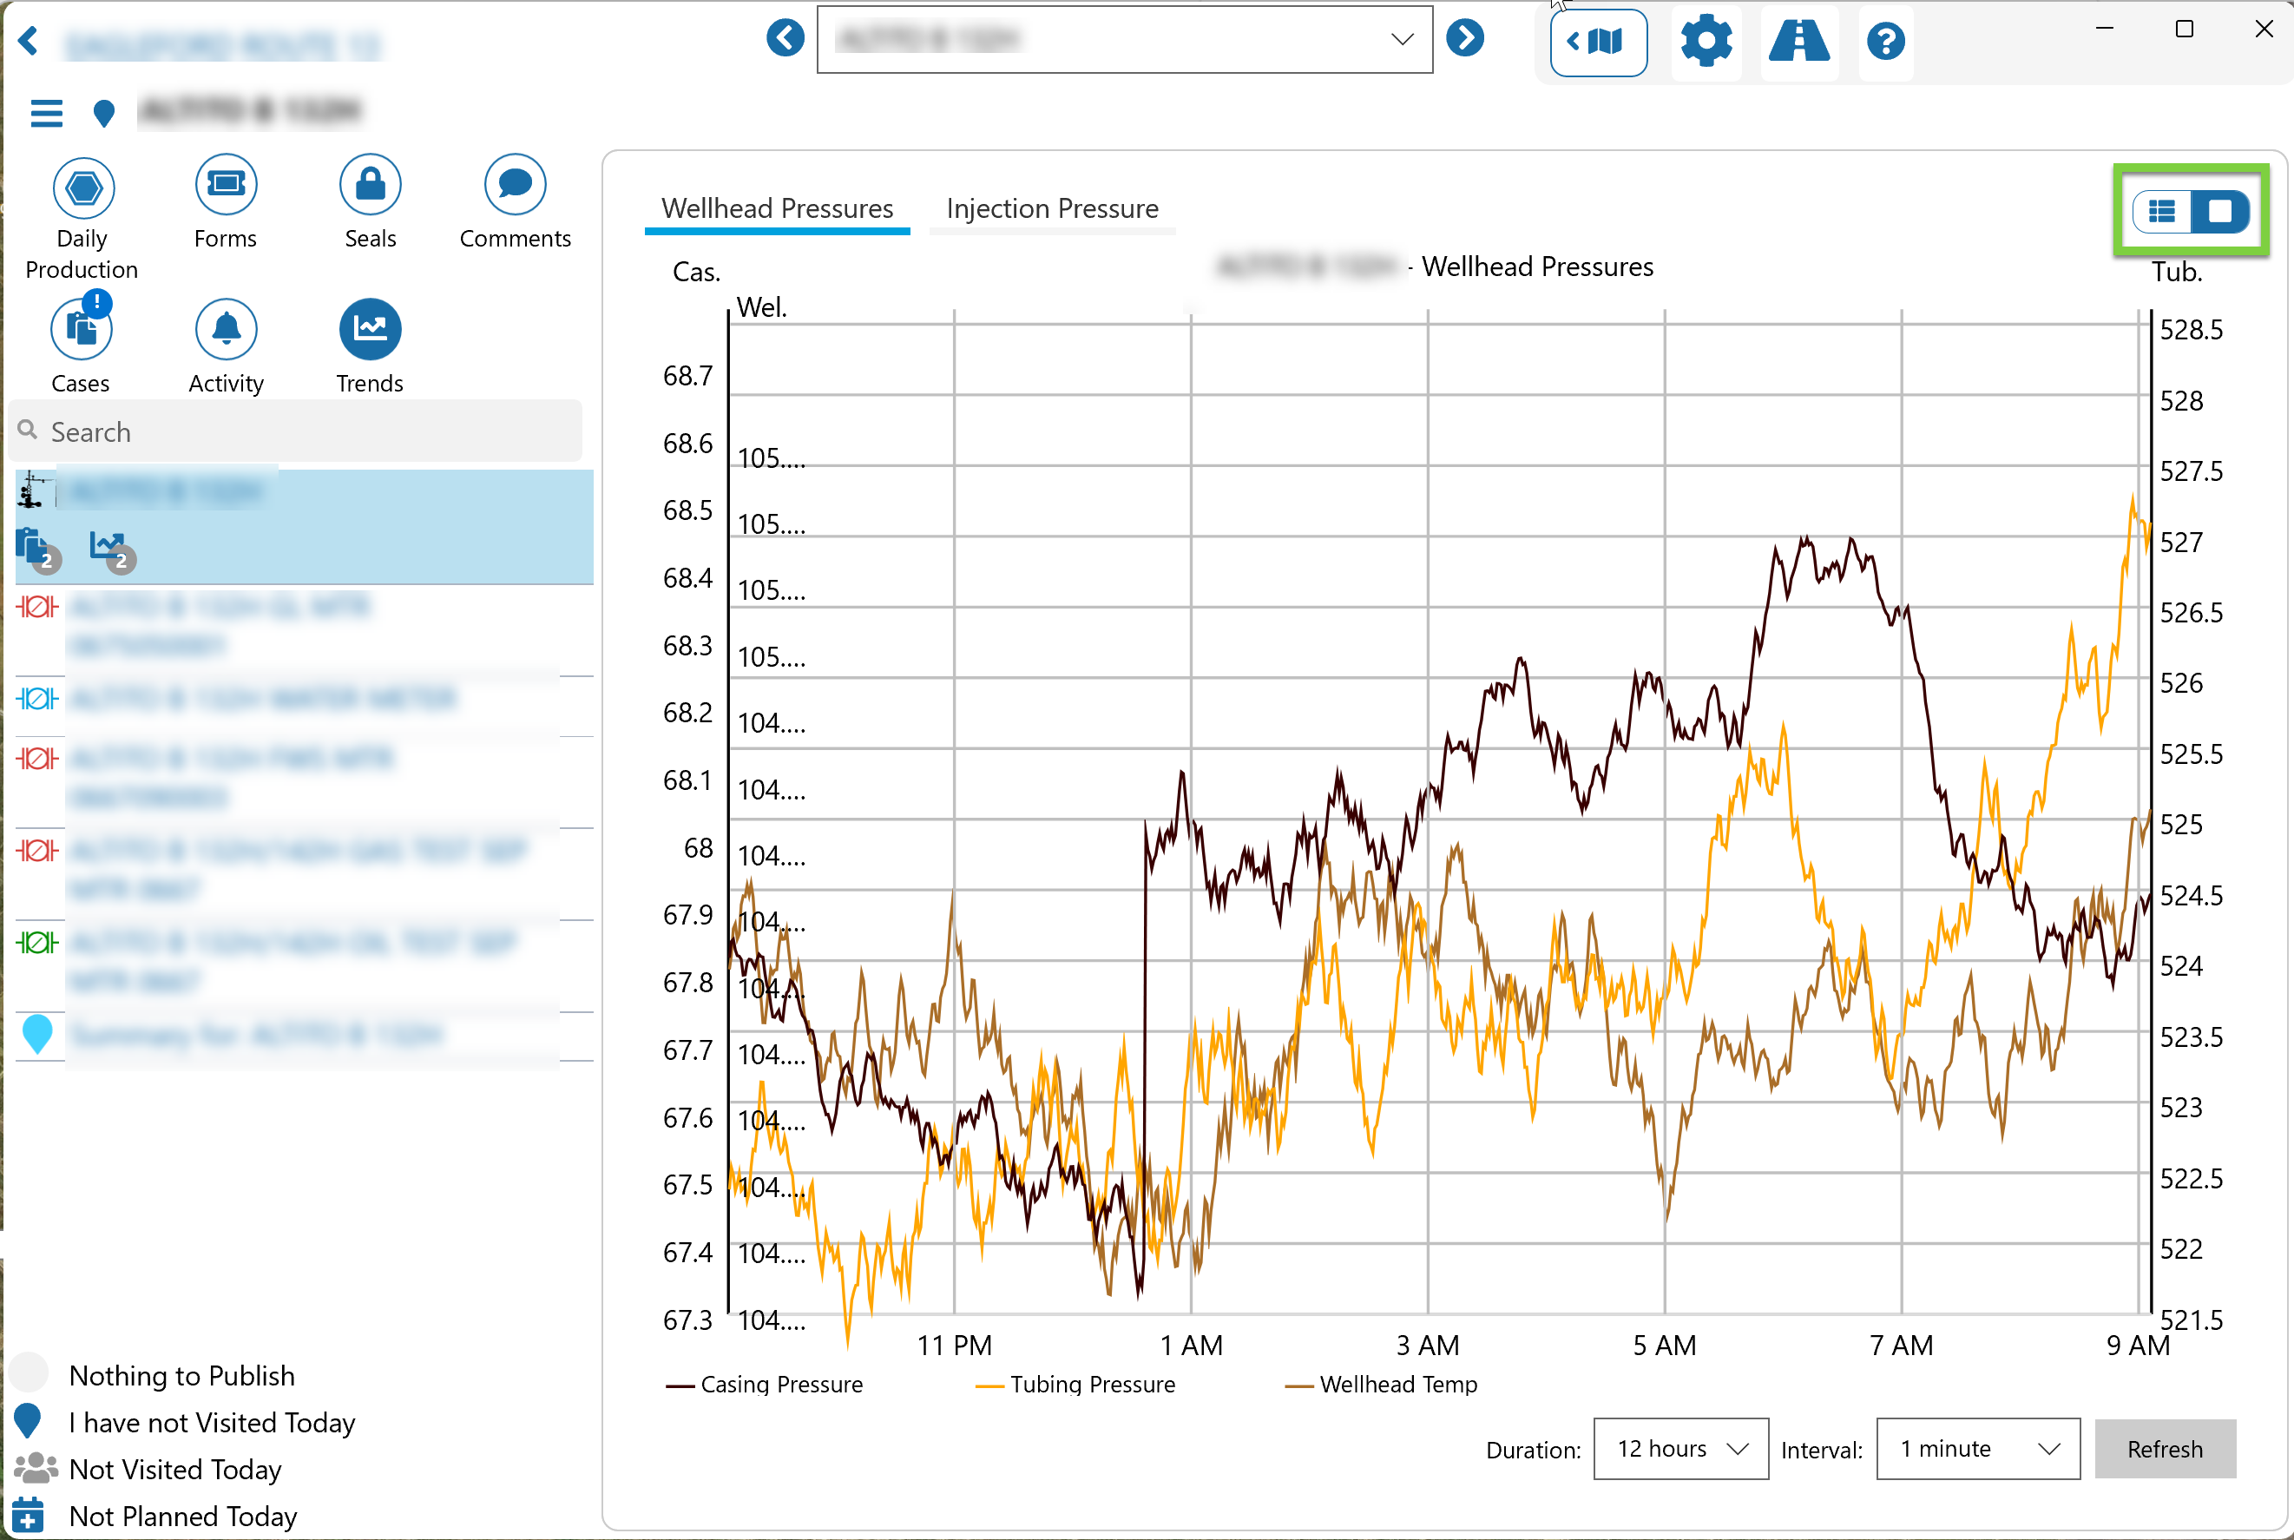Select the Wellhead Pressures tab
The height and width of the screenshot is (1540, 2294).
pos(777,209)
